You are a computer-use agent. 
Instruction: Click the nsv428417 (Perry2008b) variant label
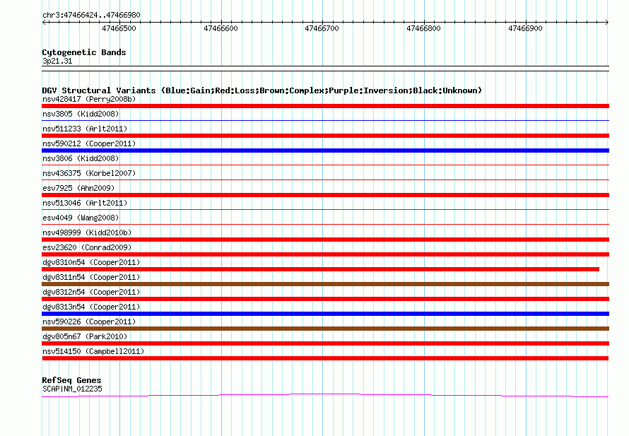coord(89,99)
